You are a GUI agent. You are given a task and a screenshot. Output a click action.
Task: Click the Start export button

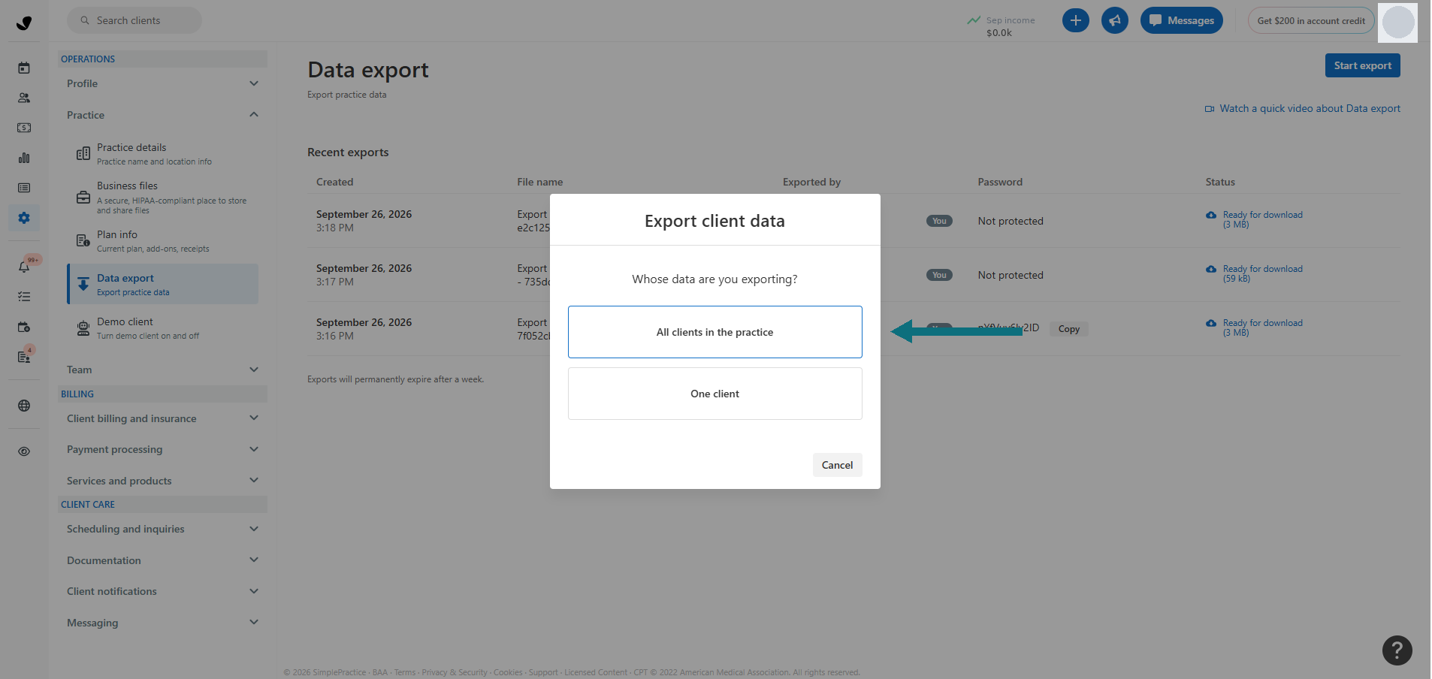coord(1362,65)
